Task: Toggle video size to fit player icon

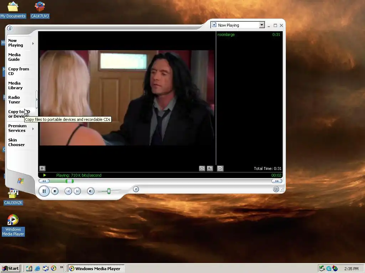Action: [202, 168]
